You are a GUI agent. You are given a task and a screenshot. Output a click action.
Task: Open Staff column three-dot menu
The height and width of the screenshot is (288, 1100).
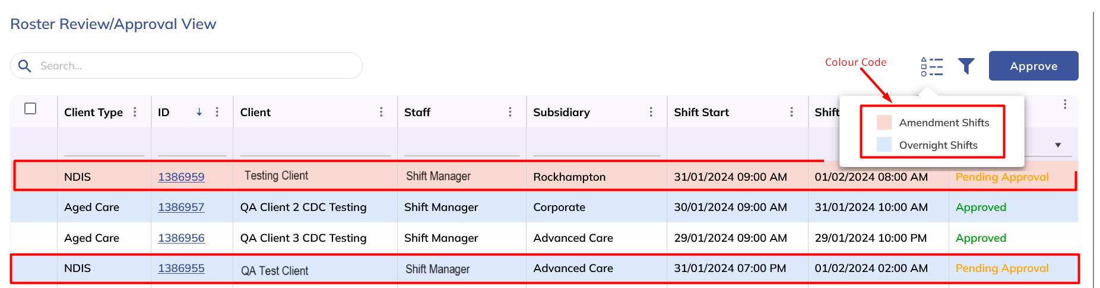click(510, 112)
